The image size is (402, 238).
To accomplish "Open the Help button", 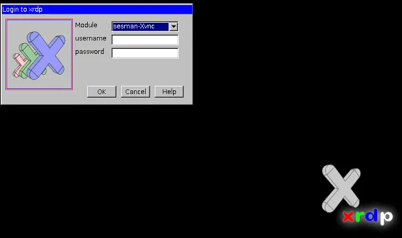I will tap(169, 92).
